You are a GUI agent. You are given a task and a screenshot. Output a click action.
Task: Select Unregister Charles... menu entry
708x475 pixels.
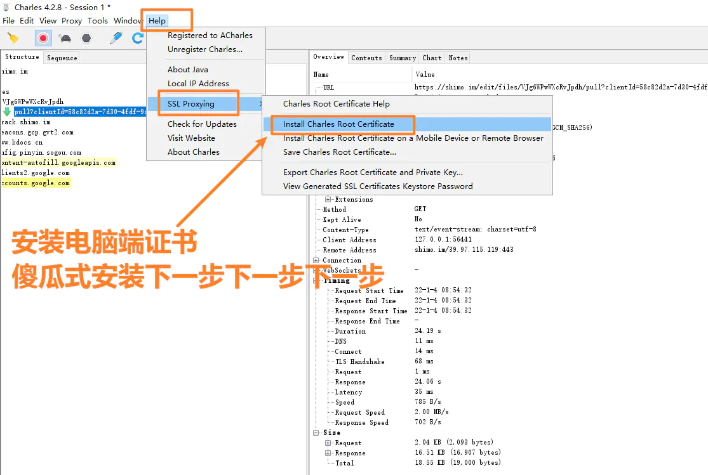(x=205, y=49)
